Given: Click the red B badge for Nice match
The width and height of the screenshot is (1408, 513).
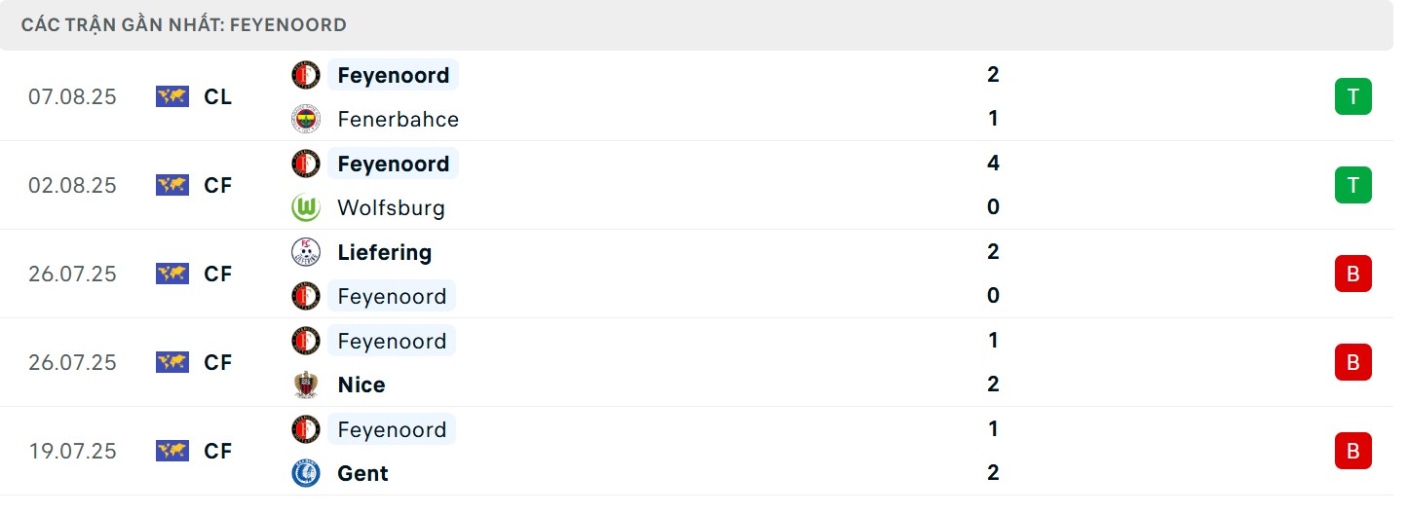Looking at the screenshot, I should click(x=1352, y=362).
